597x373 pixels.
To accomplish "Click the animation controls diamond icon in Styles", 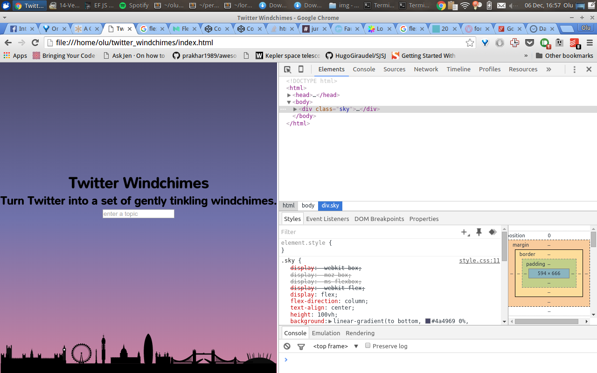I will coord(493,232).
